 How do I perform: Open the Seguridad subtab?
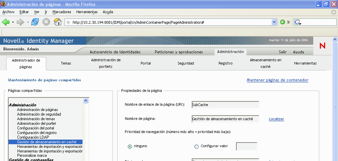186,63
